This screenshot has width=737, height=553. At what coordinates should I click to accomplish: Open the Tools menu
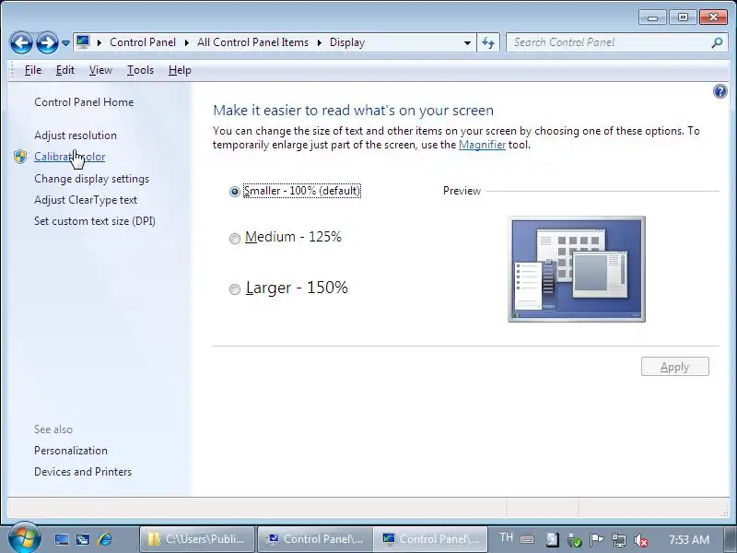point(140,70)
